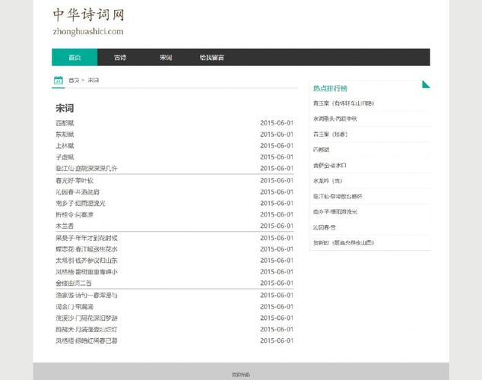Switch to the 古诗 navigation tab
Screen dimensions: 482x380
coord(120,58)
